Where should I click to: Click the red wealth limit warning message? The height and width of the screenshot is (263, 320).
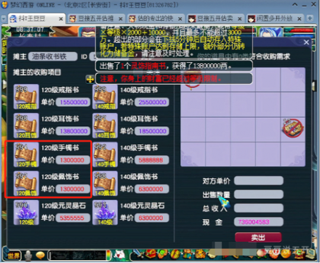click(x=174, y=79)
